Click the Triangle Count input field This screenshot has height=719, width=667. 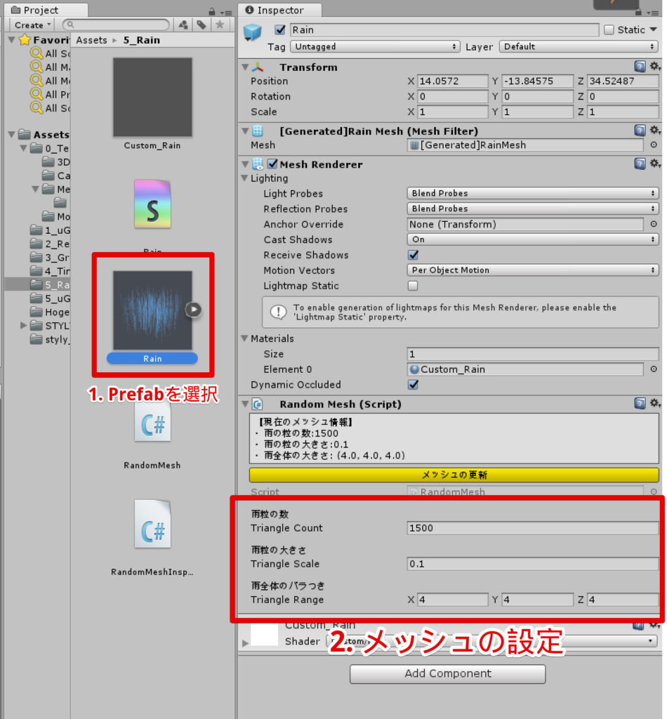[533, 528]
